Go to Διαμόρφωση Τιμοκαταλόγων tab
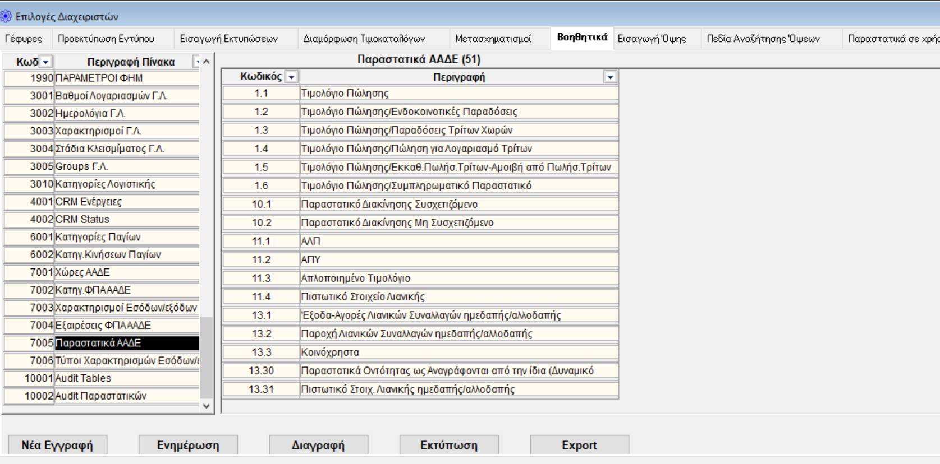 364,39
